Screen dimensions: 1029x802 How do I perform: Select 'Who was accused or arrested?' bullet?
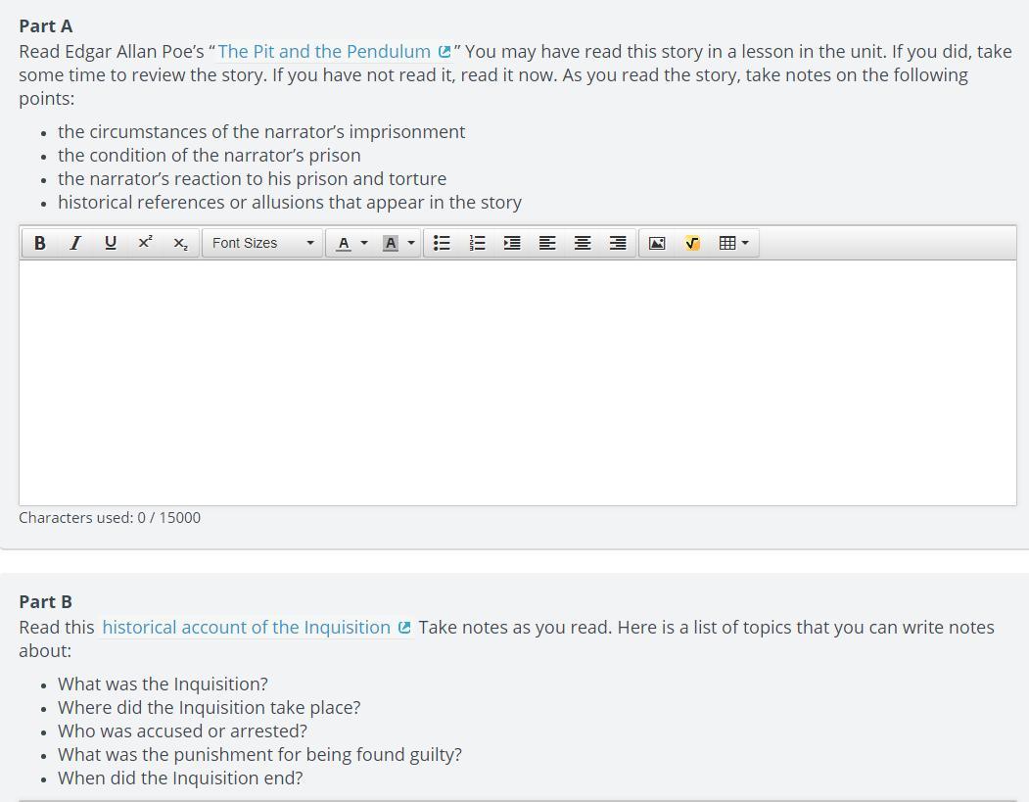pos(182,731)
